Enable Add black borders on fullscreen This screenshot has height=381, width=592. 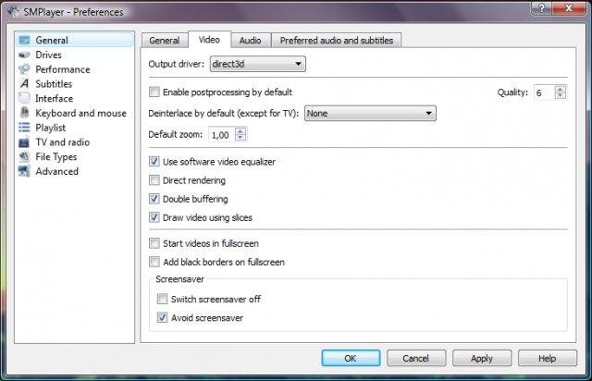coord(154,262)
